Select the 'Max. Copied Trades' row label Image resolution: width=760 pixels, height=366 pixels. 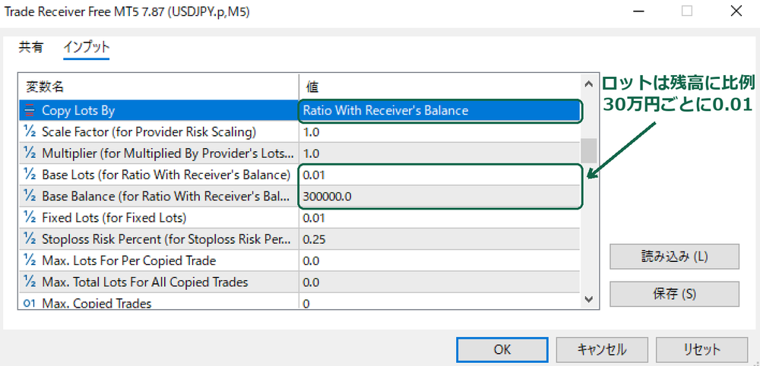coord(97,303)
